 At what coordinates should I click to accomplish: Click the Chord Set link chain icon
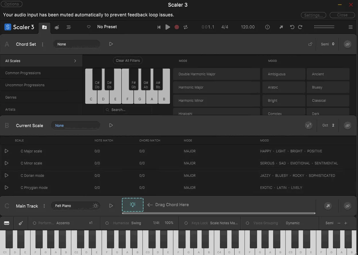tap(347, 44)
